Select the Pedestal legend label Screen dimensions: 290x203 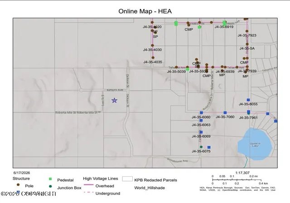[x=65, y=180]
